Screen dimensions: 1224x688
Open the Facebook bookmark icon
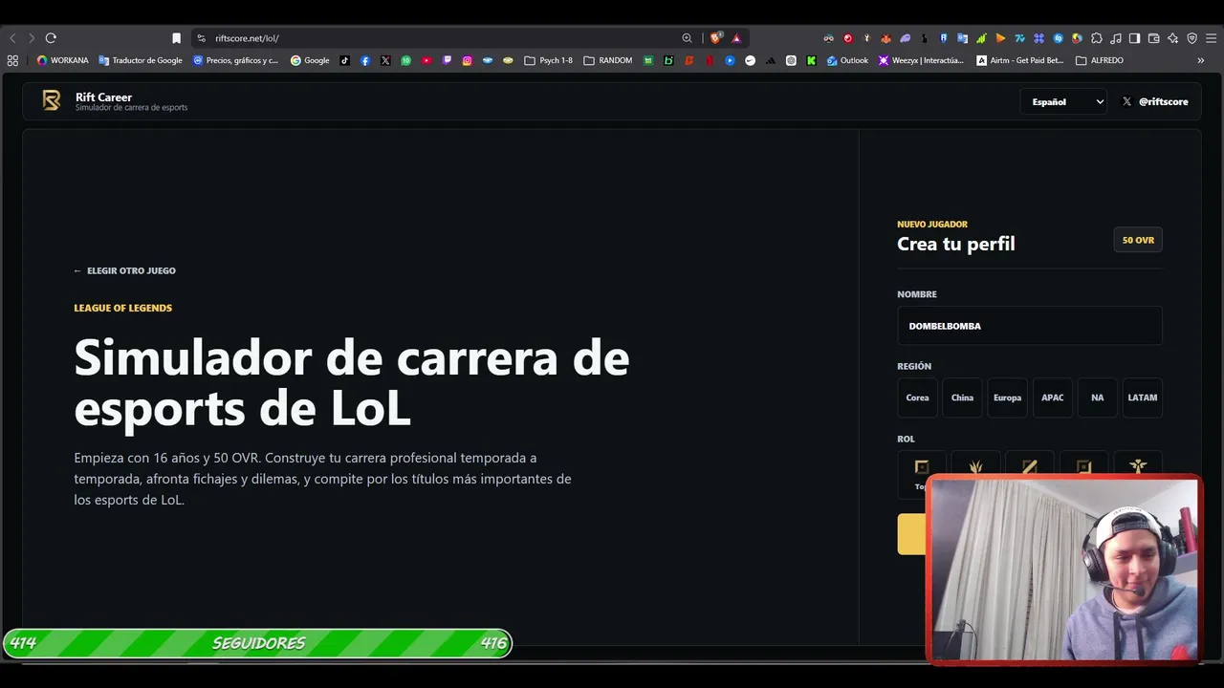[x=365, y=60]
